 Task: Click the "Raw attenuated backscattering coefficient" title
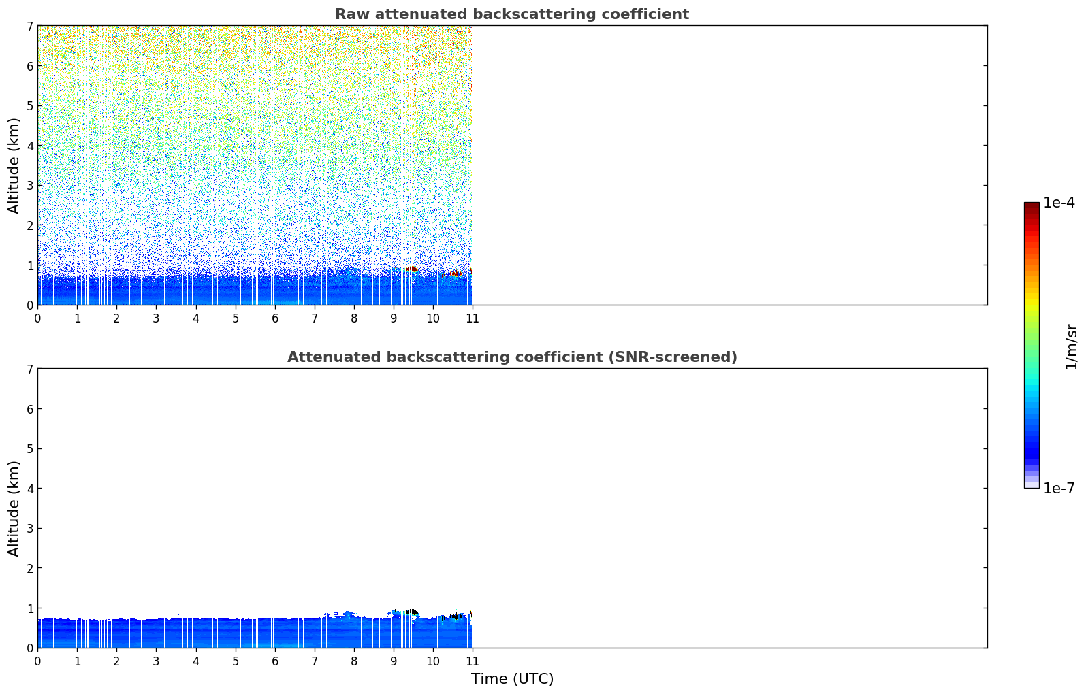point(511,14)
